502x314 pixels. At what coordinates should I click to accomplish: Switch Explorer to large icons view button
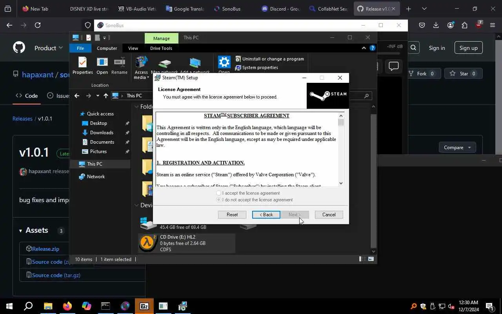pyautogui.click(x=371, y=259)
